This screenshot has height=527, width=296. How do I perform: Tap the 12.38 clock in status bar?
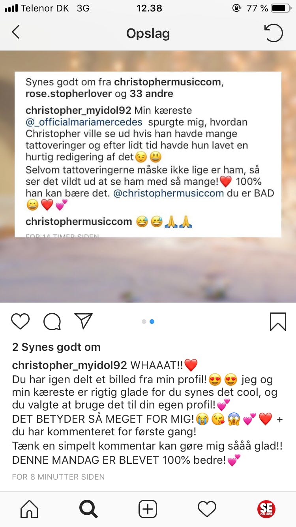click(149, 8)
